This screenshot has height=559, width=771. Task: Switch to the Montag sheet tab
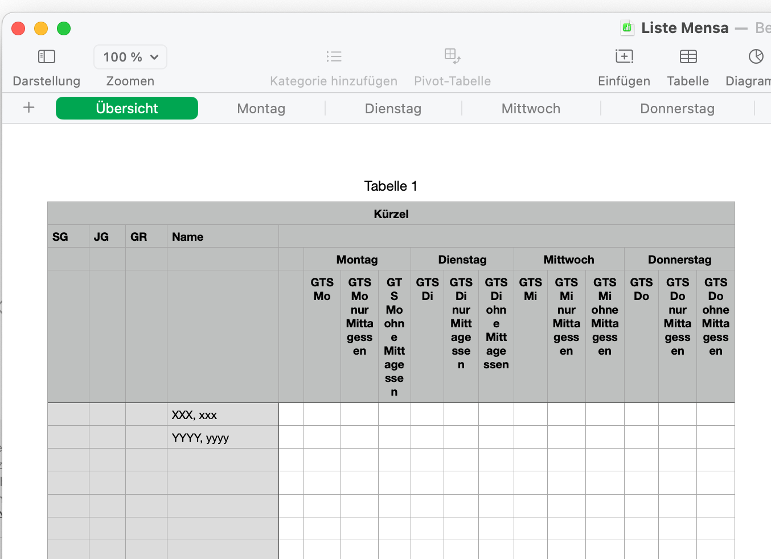coord(261,109)
